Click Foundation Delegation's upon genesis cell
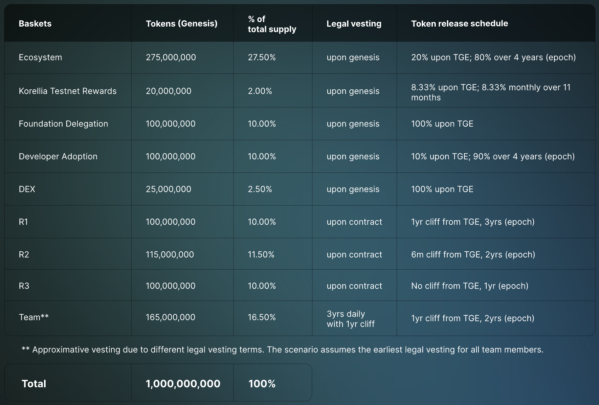The width and height of the screenshot is (599, 405). point(353,124)
